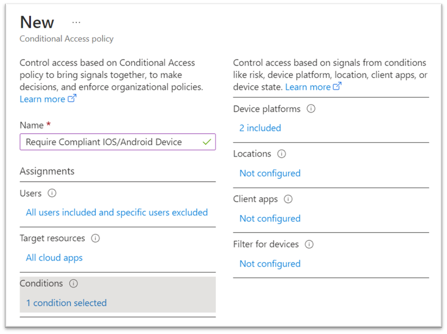Viewport: 447px width, 334px height.
Task: Click the All cloud apps link
Action: point(54,258)
